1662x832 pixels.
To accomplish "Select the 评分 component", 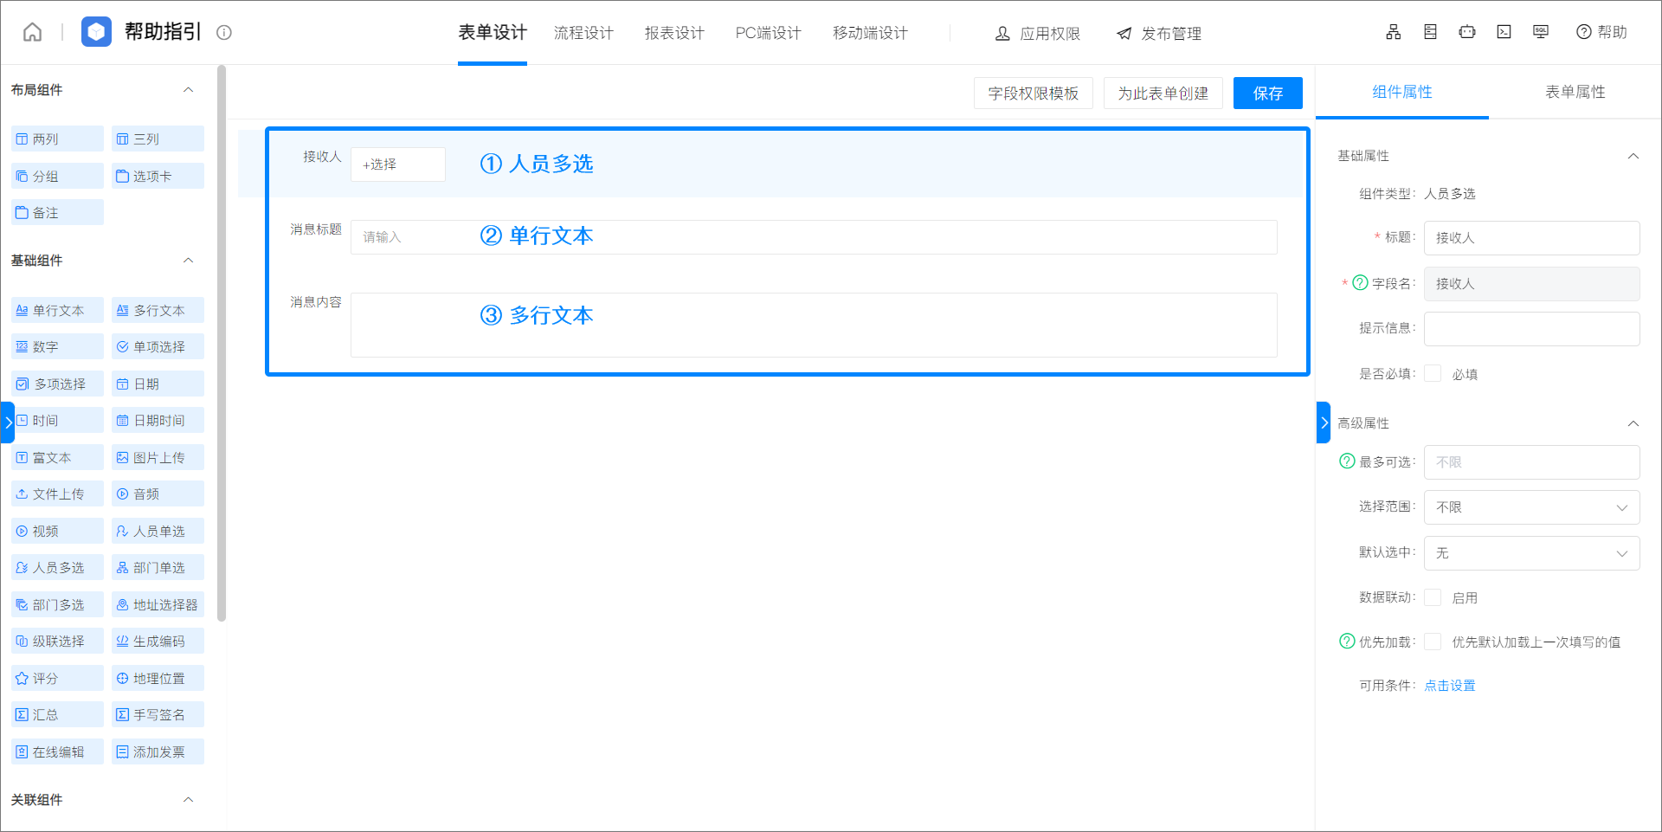I will [x=57, y=678].
